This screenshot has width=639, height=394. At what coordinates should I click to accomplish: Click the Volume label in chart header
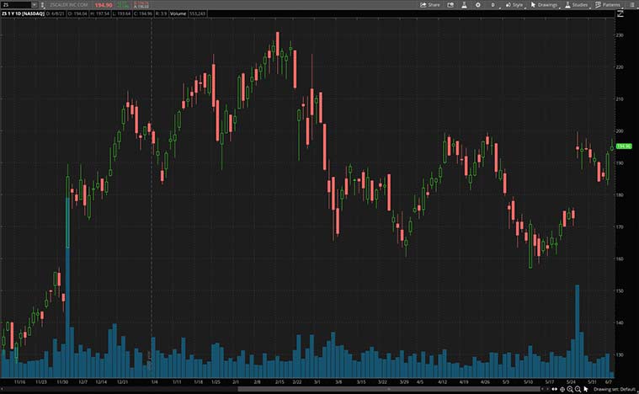178,13
